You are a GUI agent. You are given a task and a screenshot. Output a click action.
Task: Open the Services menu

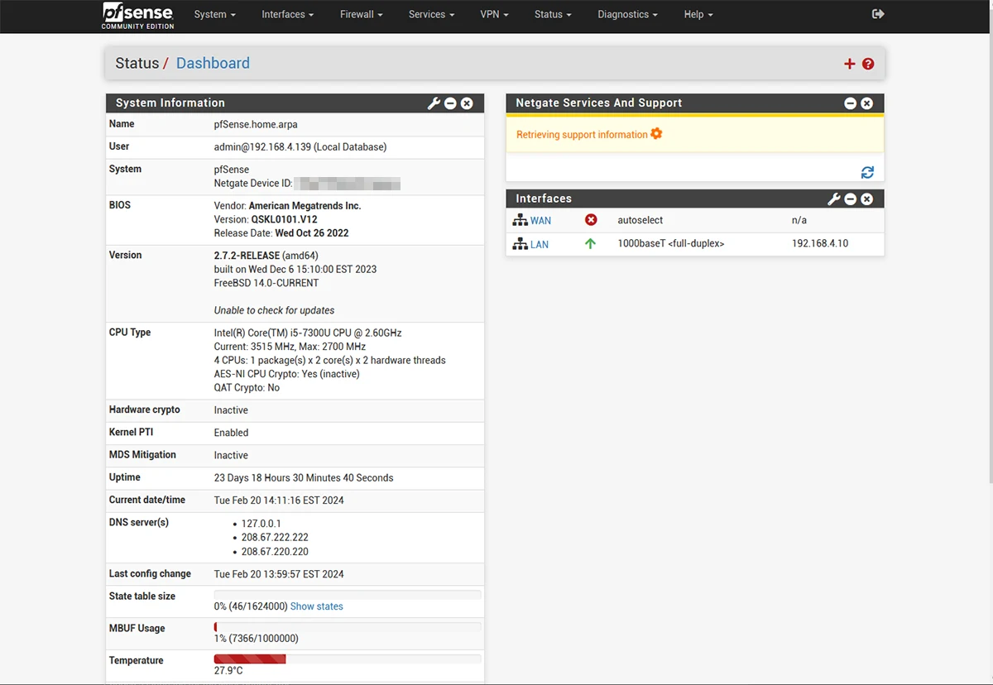[431, 14]
